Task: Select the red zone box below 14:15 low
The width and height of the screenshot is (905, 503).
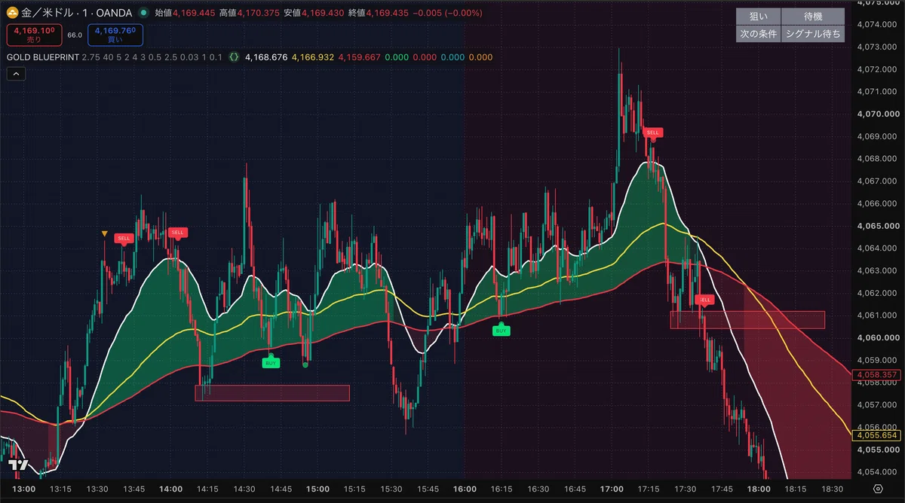Action: (272, 393)
